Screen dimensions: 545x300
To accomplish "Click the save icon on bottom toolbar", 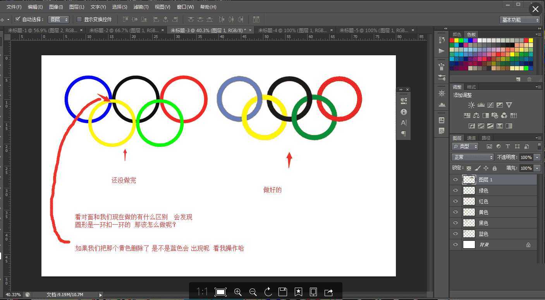I will (283, 292).
